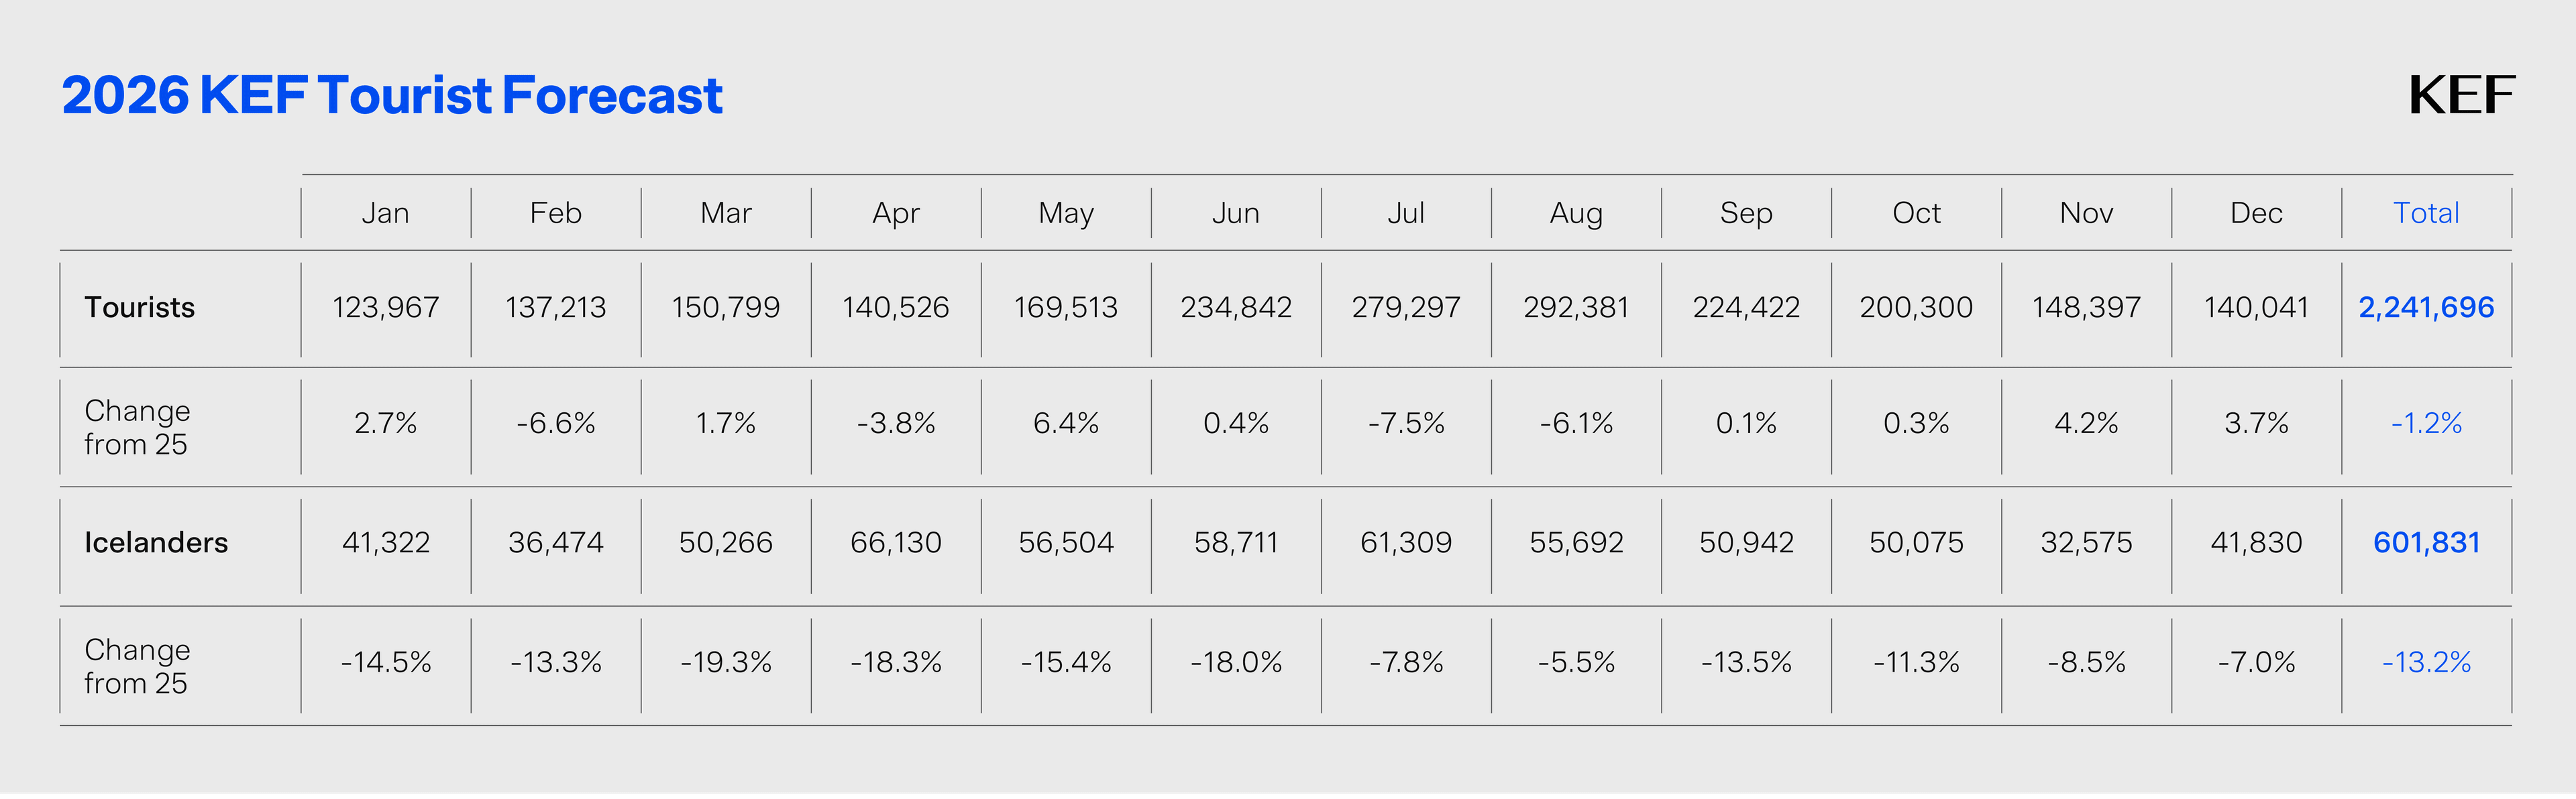Click the Icelanders total change -13.2%

click(x=2425, y=662)
